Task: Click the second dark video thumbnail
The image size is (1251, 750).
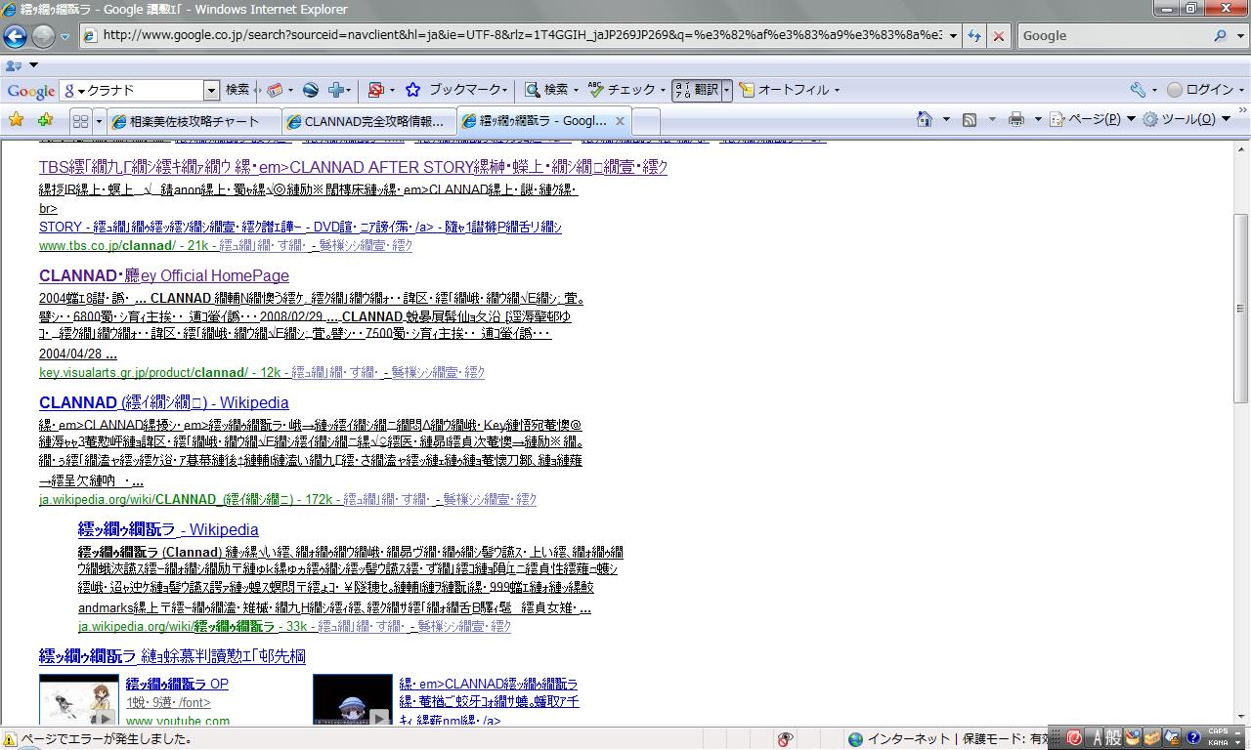Action: pyautogui.click(x=352, y=699)
